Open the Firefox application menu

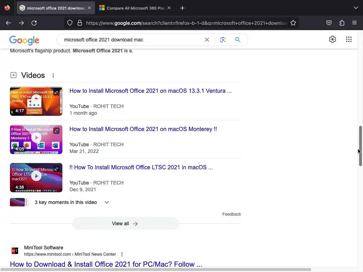point(354,23)
